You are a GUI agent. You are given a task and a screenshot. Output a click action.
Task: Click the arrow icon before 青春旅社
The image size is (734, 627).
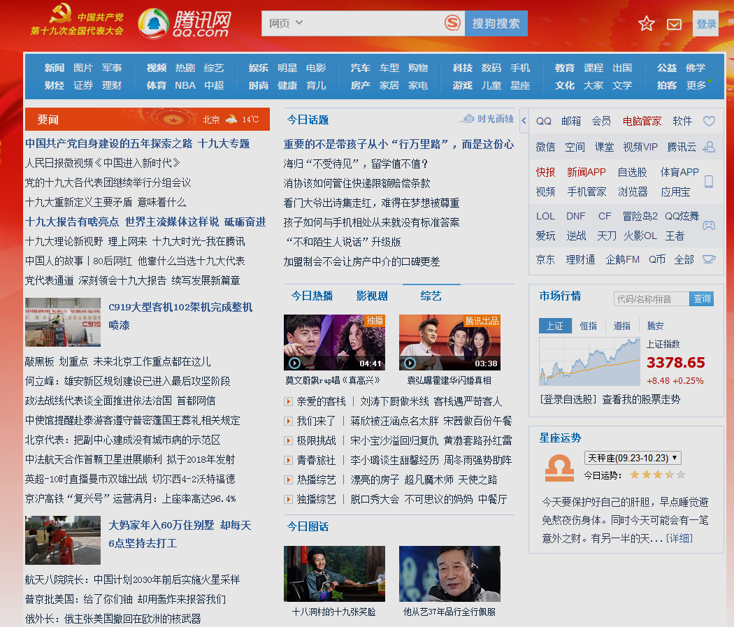click(x=288, y=461)
